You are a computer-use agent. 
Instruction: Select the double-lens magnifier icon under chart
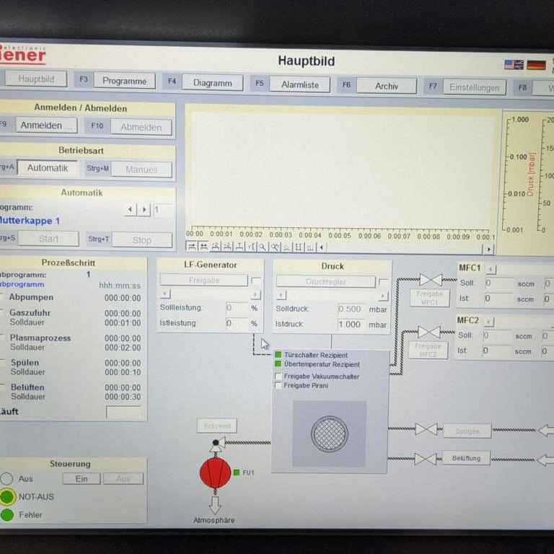point(275,247)
